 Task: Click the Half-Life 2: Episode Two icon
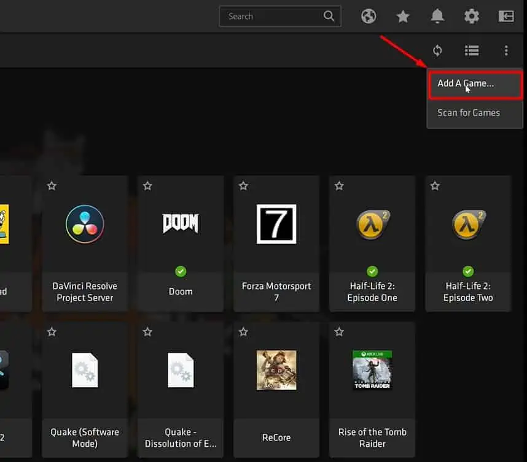coord(468,225)
